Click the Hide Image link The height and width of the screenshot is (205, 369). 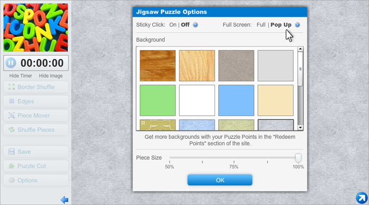tap(51, 76)
